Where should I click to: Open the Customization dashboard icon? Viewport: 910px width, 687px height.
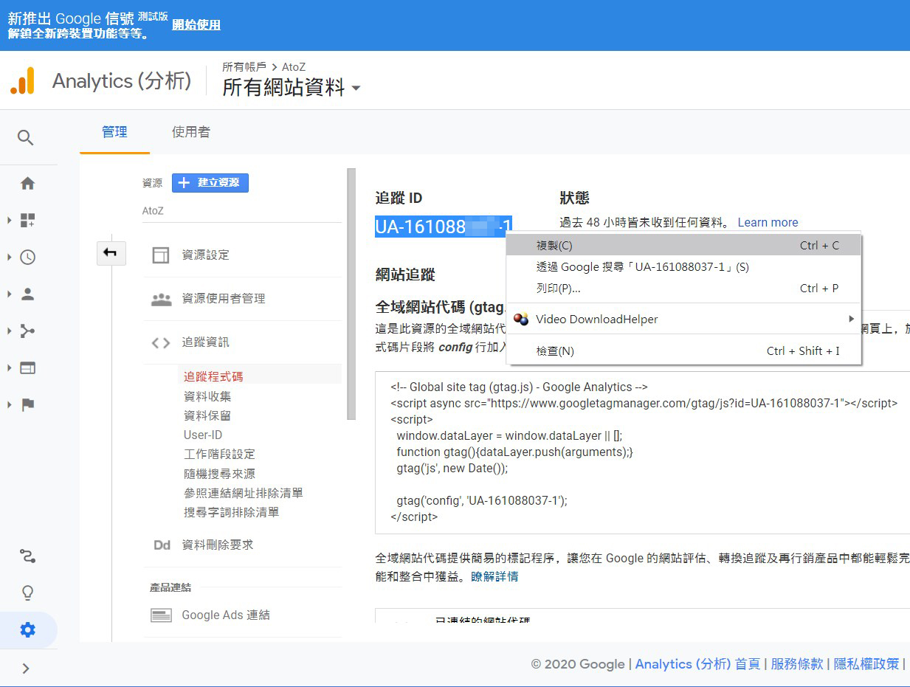[27, 220]
